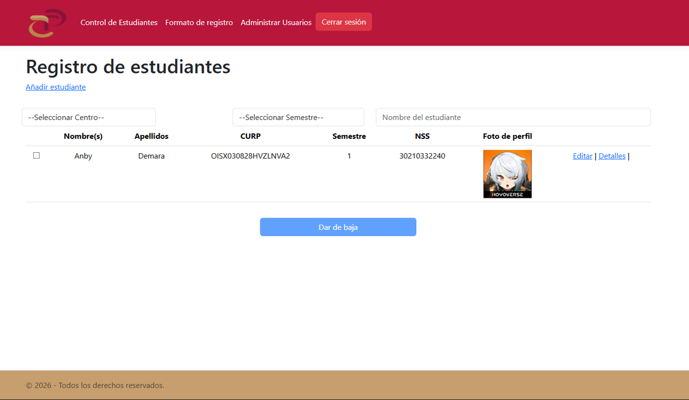689x400 pixels.
Task: Click the Semestre column header
Action: coord(350,136)
